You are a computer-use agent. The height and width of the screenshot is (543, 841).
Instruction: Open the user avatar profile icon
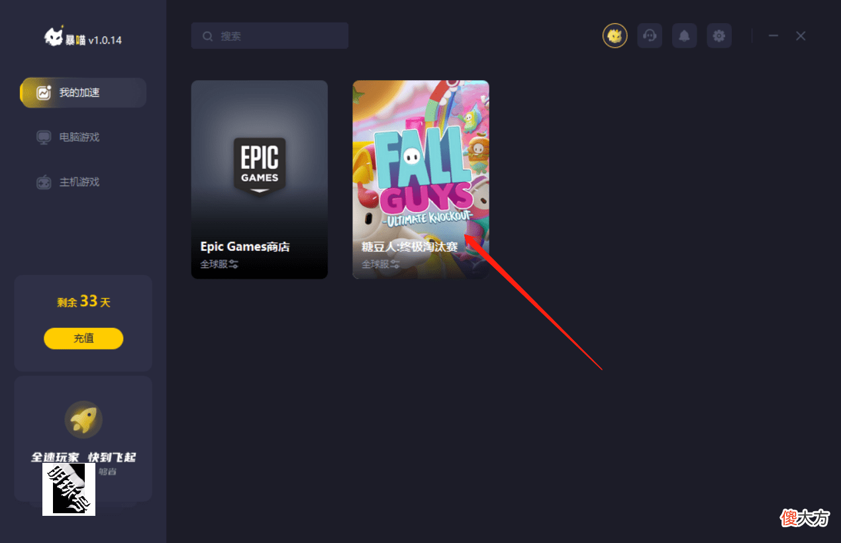pos(615,36)
